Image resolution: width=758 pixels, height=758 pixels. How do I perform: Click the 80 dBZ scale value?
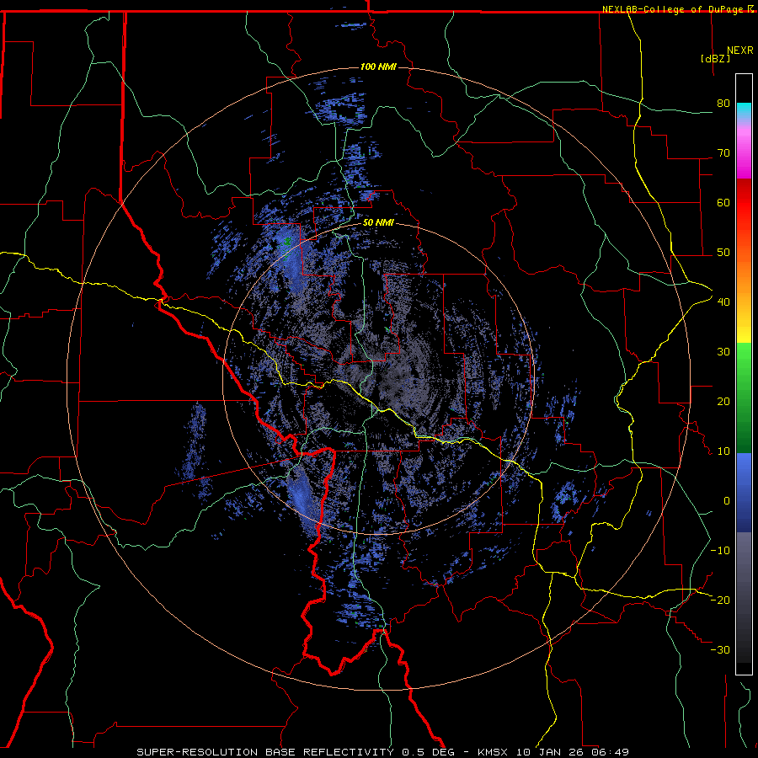click(723, 104)
